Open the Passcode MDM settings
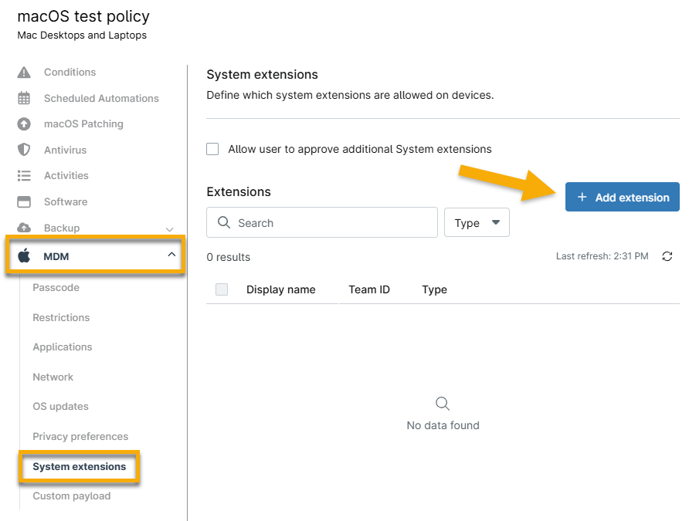 (56, 288)
